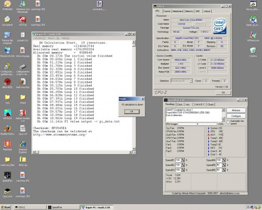Adjust the Speed06 spinner arrows
262x210 pixels.
[224, 170]
